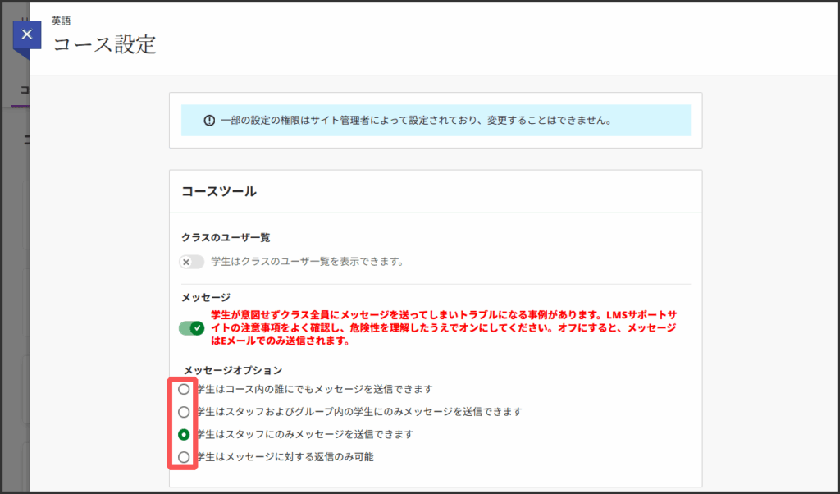This screenshot has width=840, height=494.
Task: Enable the クラスのユーザ一覧 toggle switch
Action: [191, 262]
